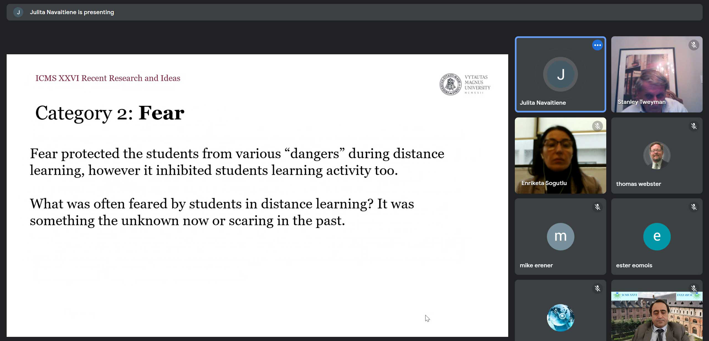The height and width of the screenshot is (341, 709).
Task: Select Stanley Tweyman's video tile
Action: click(656, 74)
